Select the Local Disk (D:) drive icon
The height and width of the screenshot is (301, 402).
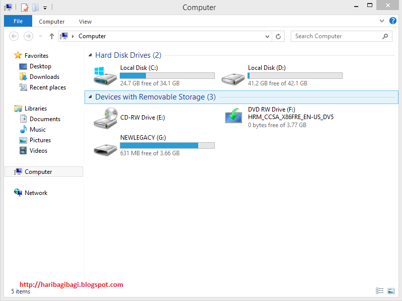(x=233, y=79)
